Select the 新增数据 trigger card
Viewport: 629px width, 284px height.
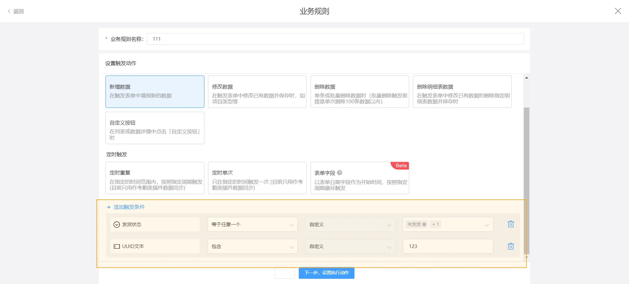coord(155,92)
